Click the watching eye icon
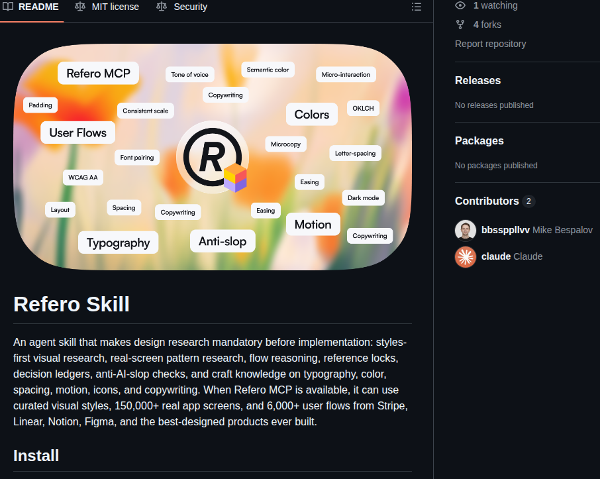This screenshot has height=479, width=600. (x=460, y=5)
